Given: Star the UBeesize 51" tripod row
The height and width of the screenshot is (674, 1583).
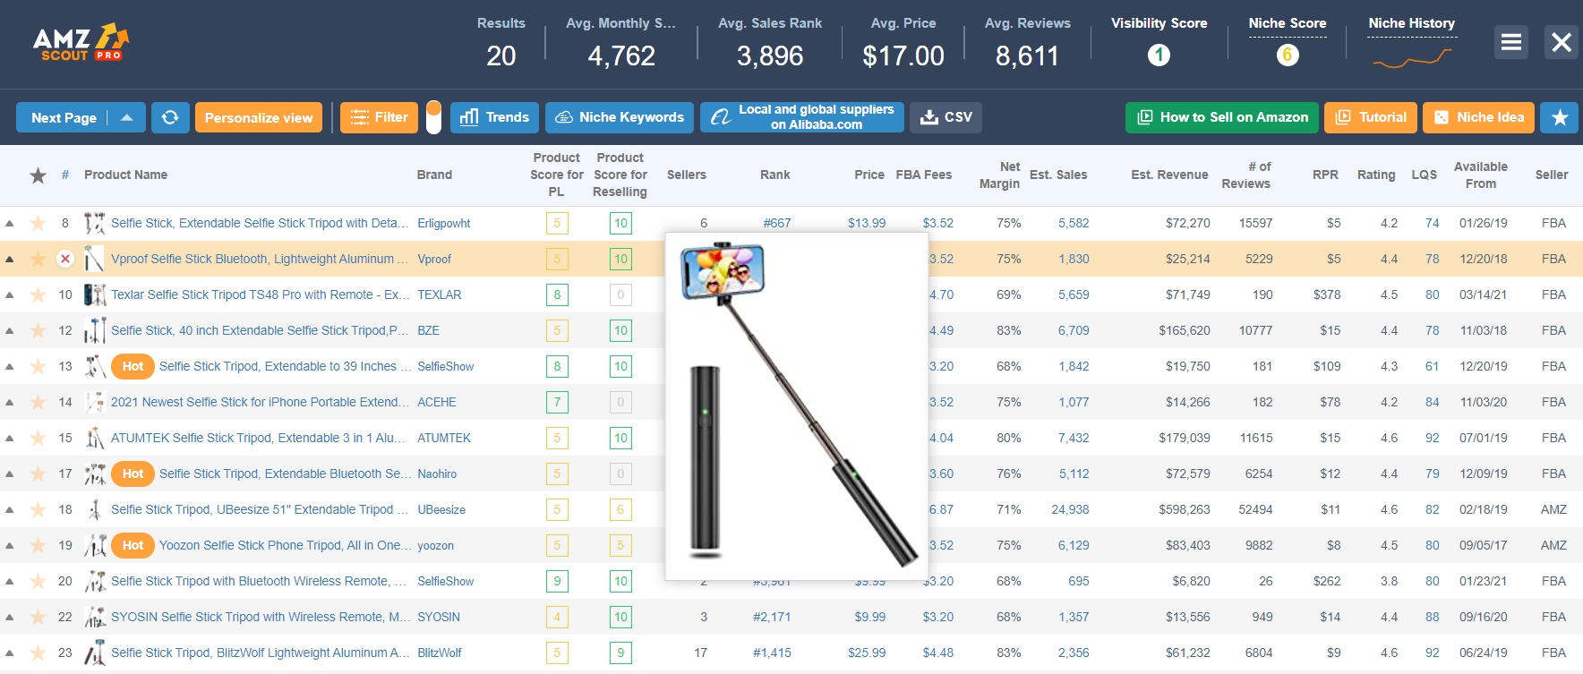Looking at the screenshot, I should (x=38, y=509).
